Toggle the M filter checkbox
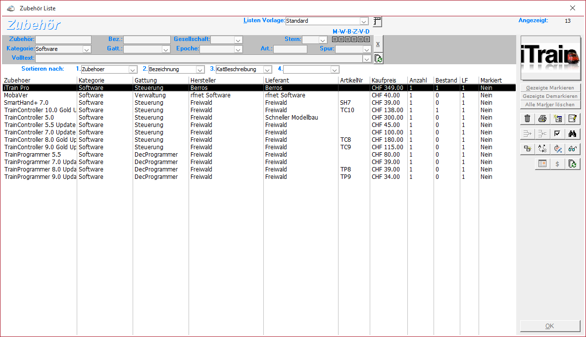Image resolution: width=586 pixels, height=337 pixels. (335, 39)
